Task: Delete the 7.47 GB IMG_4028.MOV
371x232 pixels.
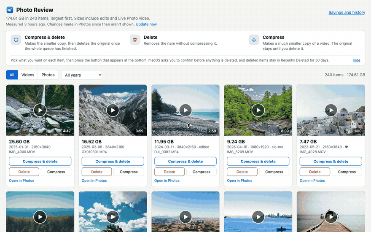Action: pos(315,172)
